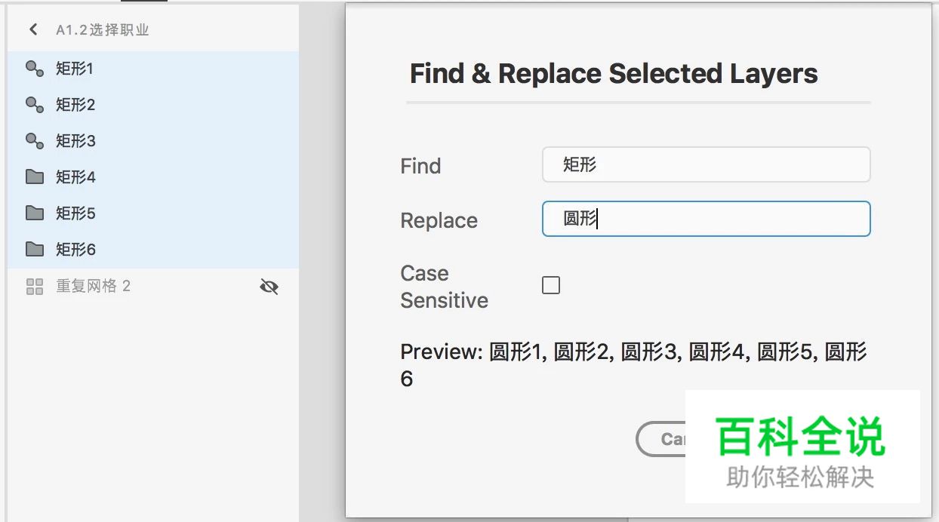Click the repeat grid icon for 重复网格 2
This screenshot has height=522, width=939.
pyautogui.click(x=34, y=287)
